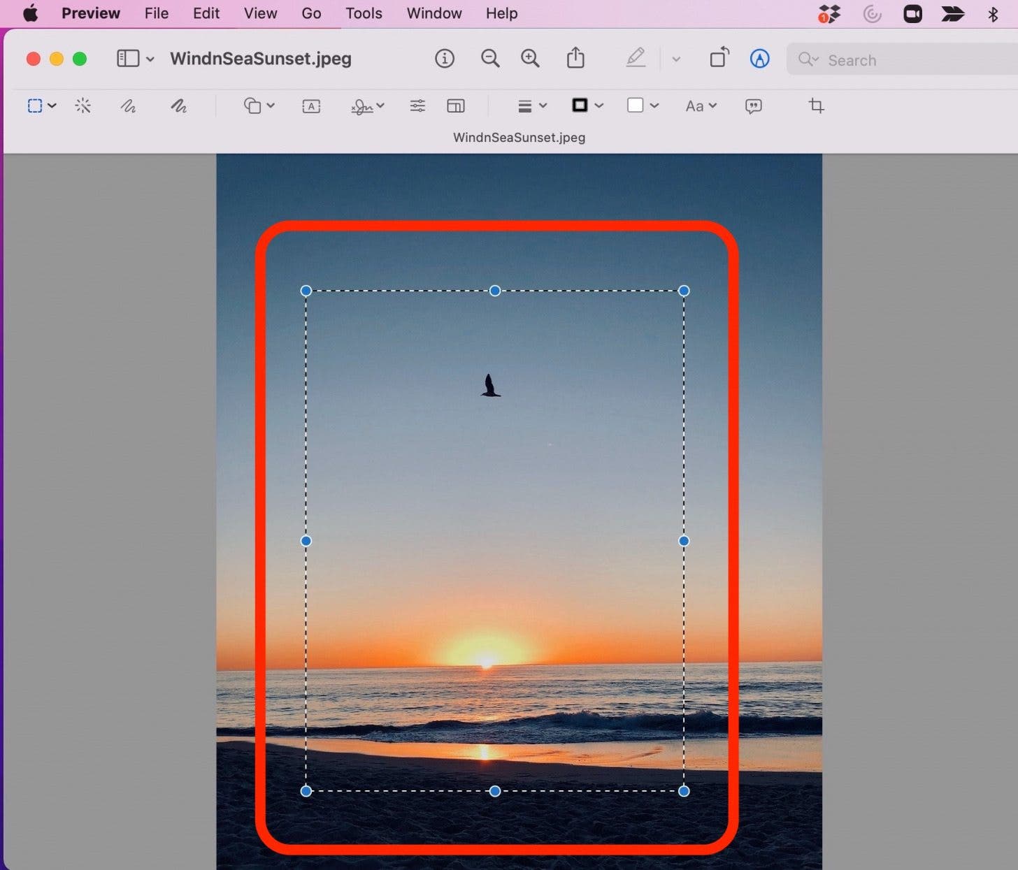This screenshot has width=1018, height=870.
Task: Show the document inspector info panel
Action: pyautogui.click(x=445, y=58)
